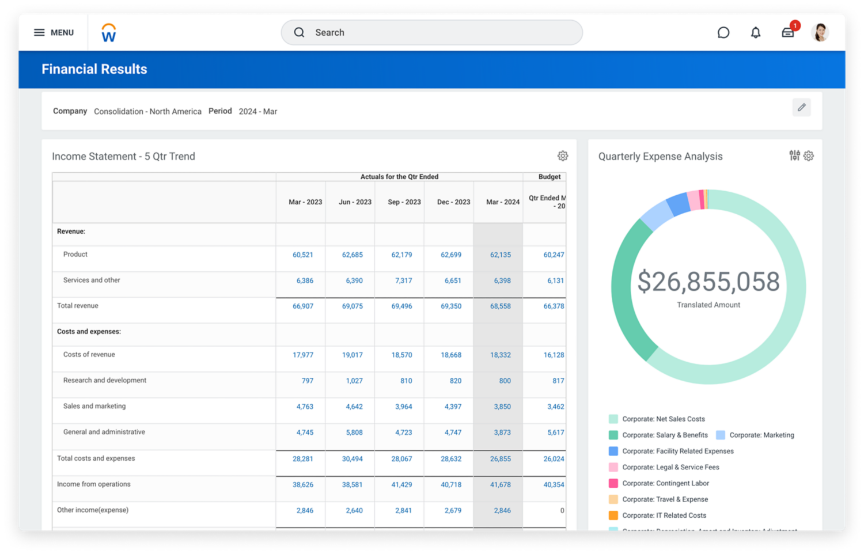Click Total revenue 68,558 for Mar 2024
The image size is (864, 554).
[500, 306]
